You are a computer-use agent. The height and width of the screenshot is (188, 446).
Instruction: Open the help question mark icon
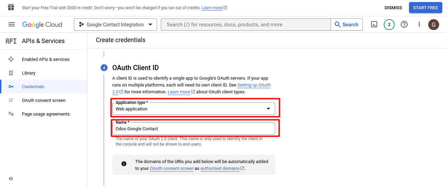(404, 24)
